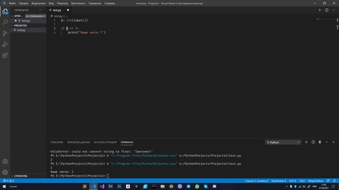Open the Search view in activity bar
This screenshot has width=339, height=190.
(x=5, y=22)
